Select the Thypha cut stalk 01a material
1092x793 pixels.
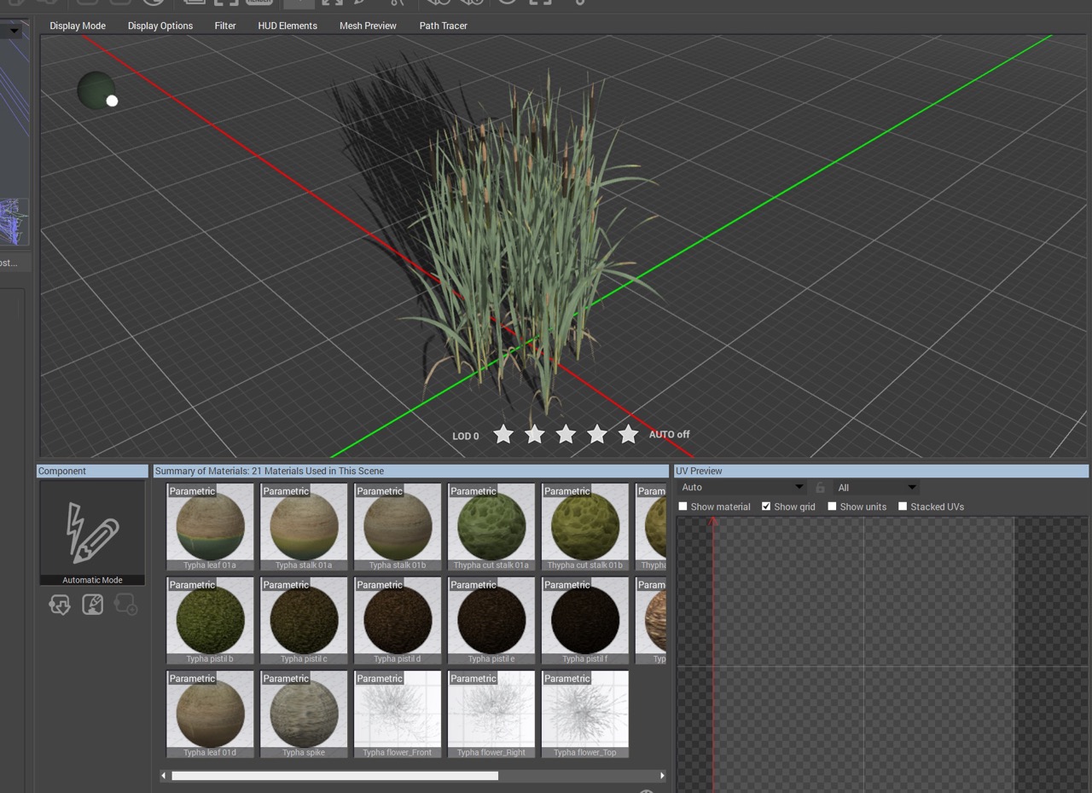(491, 527)
